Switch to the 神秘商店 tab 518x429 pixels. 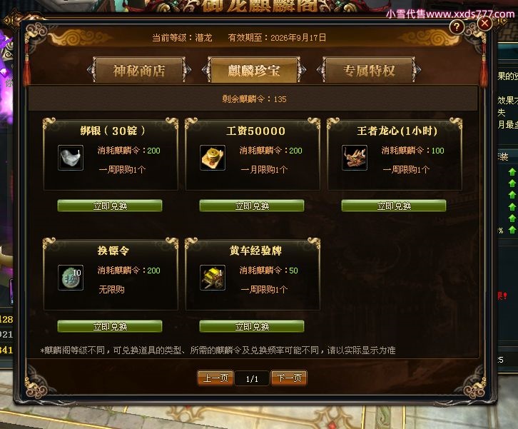coord(138,71)
